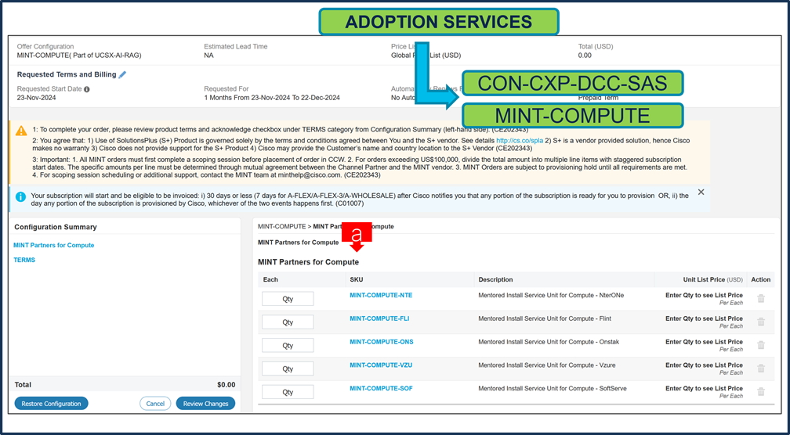Dismiss the subscription info notice
The image size is (790, 435).
[701, 192]
